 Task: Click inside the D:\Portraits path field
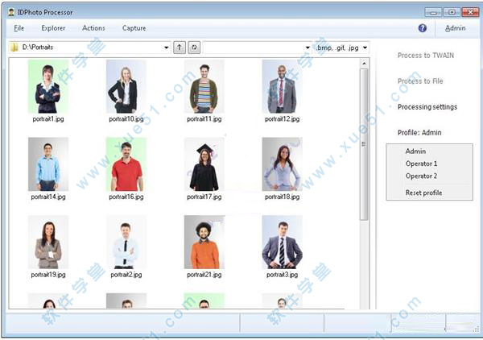[x=89, y=48]
